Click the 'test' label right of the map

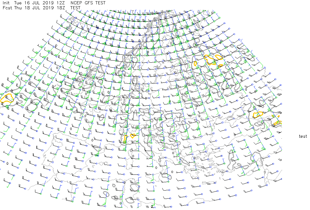point(303,136)
